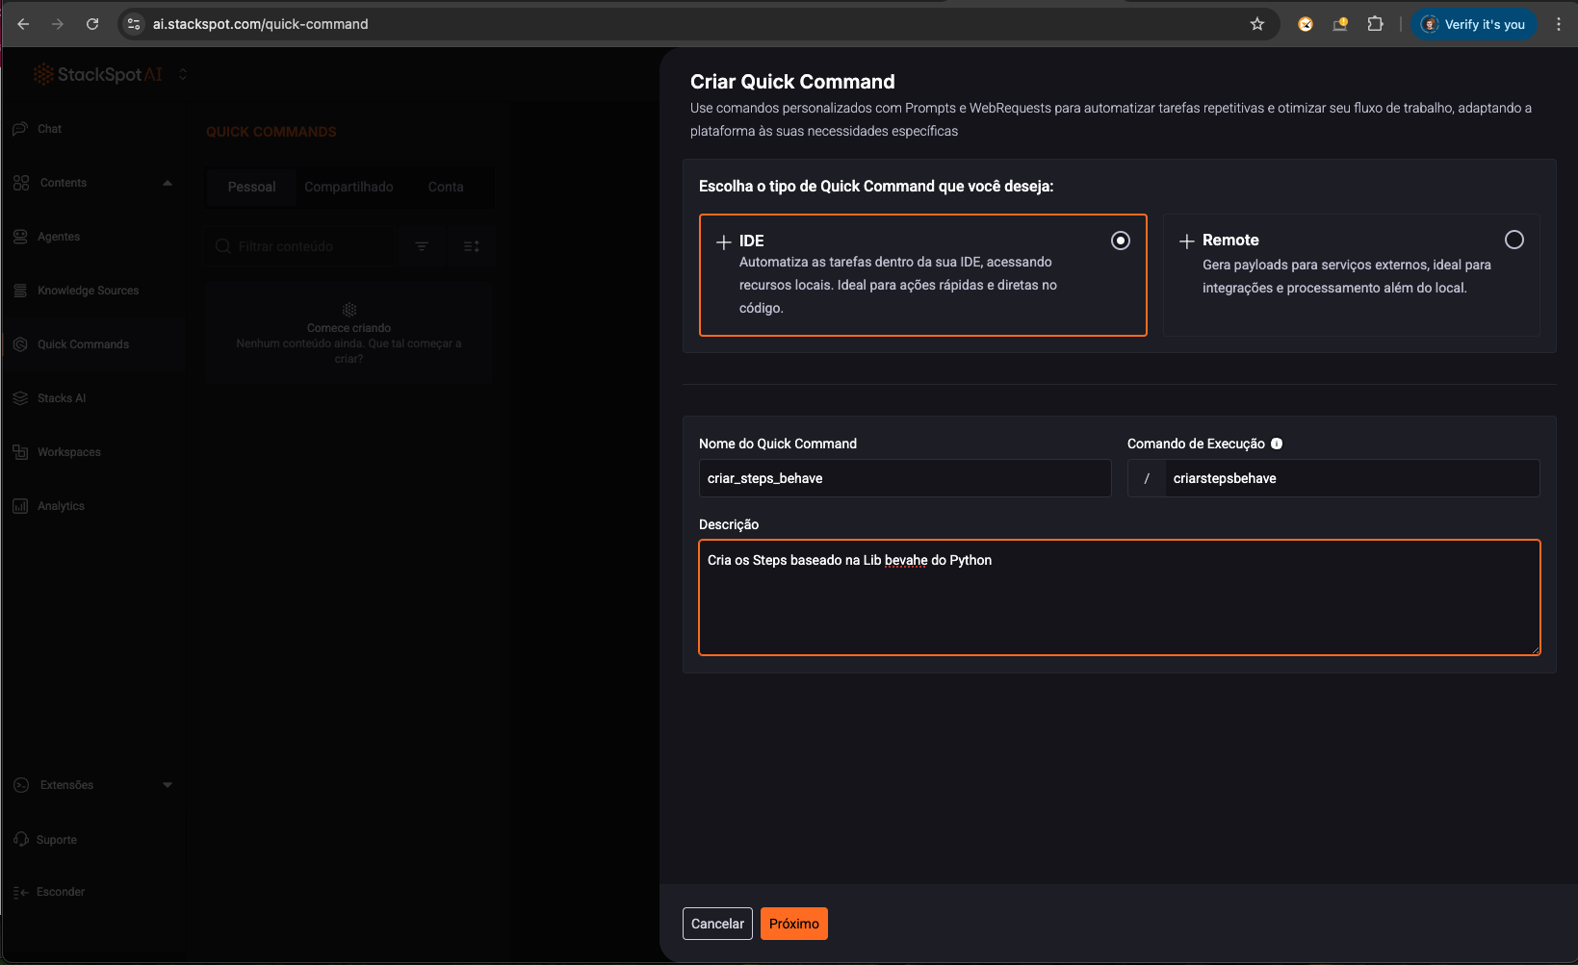The image size is (1578, 965).
Task: Open the browser extensions puzzle icon
Action: (1375, 24)
